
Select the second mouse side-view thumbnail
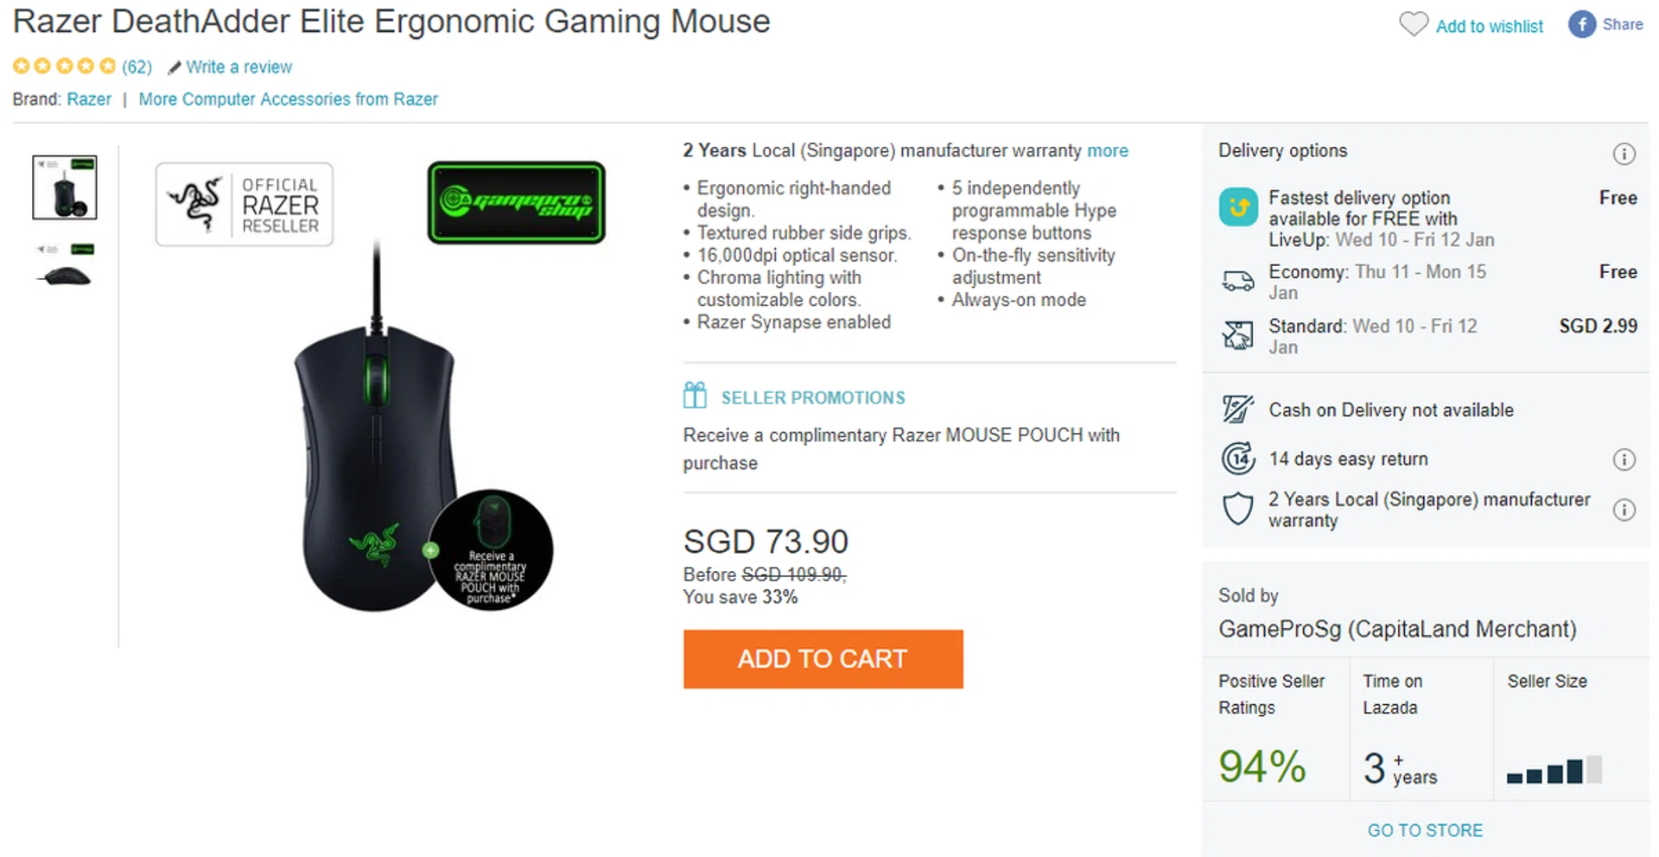tap(65, 266)
